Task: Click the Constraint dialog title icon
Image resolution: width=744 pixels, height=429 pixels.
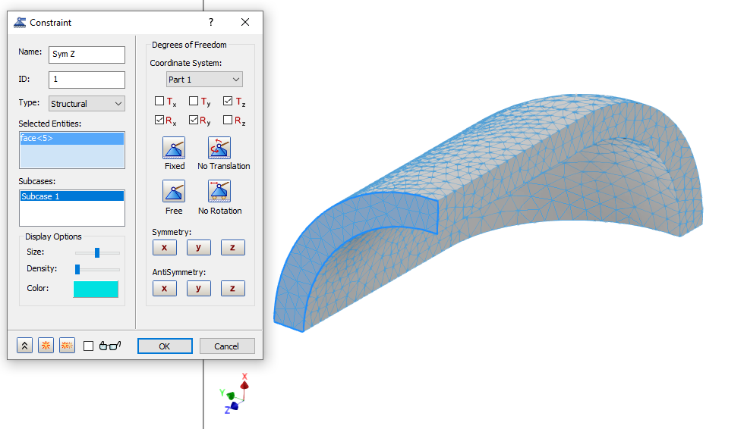Action: click(20, 22)
